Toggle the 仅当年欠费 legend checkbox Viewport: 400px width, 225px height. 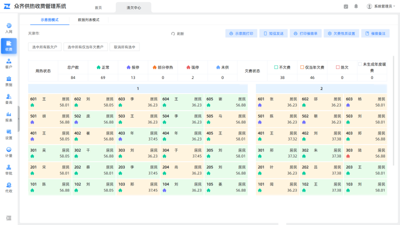pos(302,67)
